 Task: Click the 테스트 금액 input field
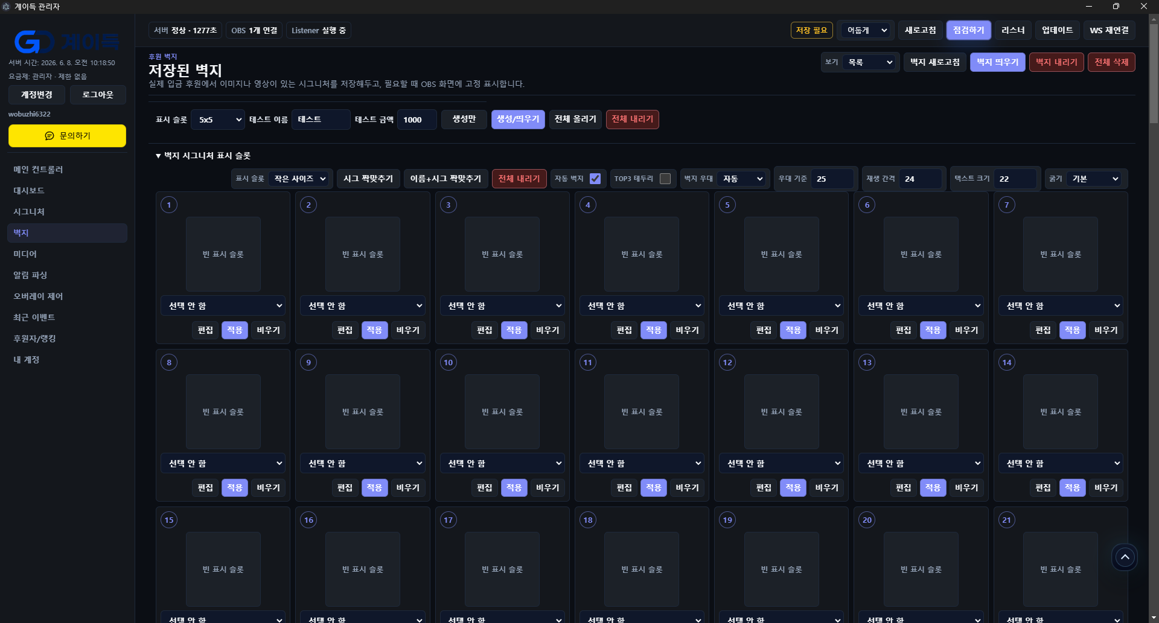pyautogui.click(x=417, y=120)
